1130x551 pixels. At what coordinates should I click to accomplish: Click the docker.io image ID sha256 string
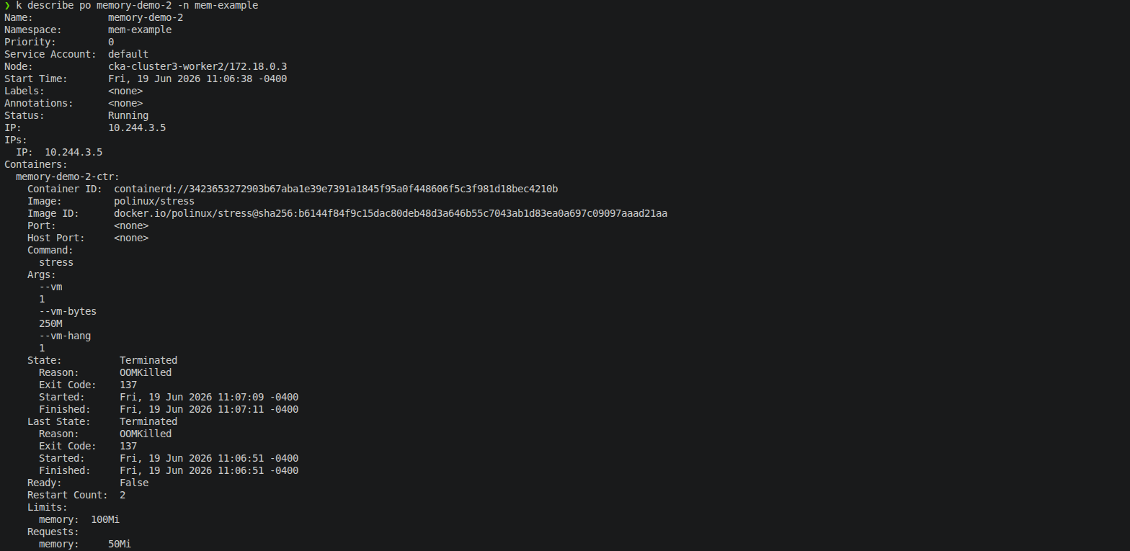391,213
